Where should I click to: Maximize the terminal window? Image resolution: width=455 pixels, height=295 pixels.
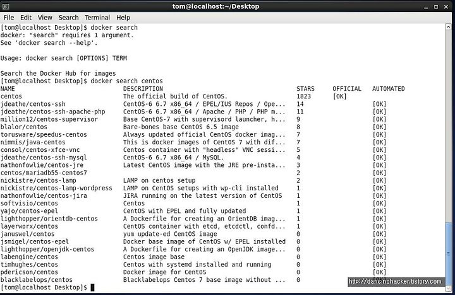(436, 7)
